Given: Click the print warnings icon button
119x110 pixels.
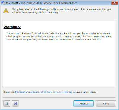Looking at the screenshot, I should 7,103.
